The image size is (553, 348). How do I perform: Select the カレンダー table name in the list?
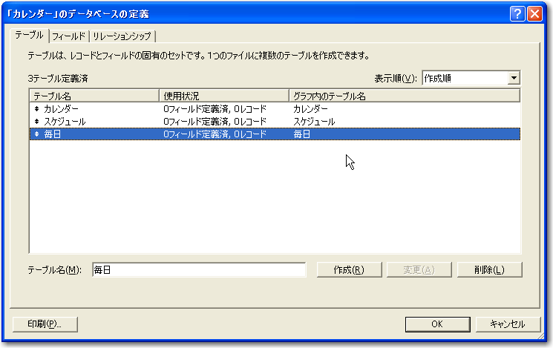(61, 109)
